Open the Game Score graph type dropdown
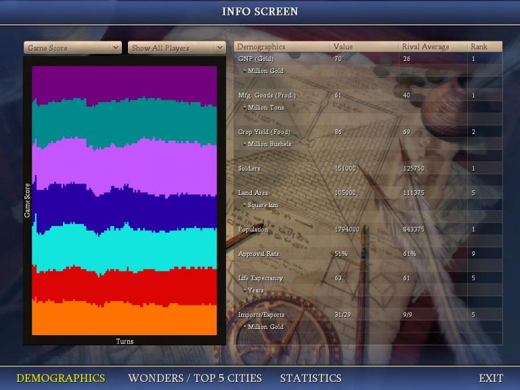 click(67, 48)
